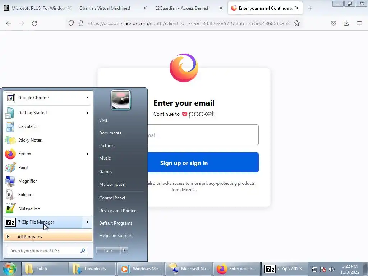Open My Computer from Start menu
The image size is (368, 276).
click(x=112, y=184)
